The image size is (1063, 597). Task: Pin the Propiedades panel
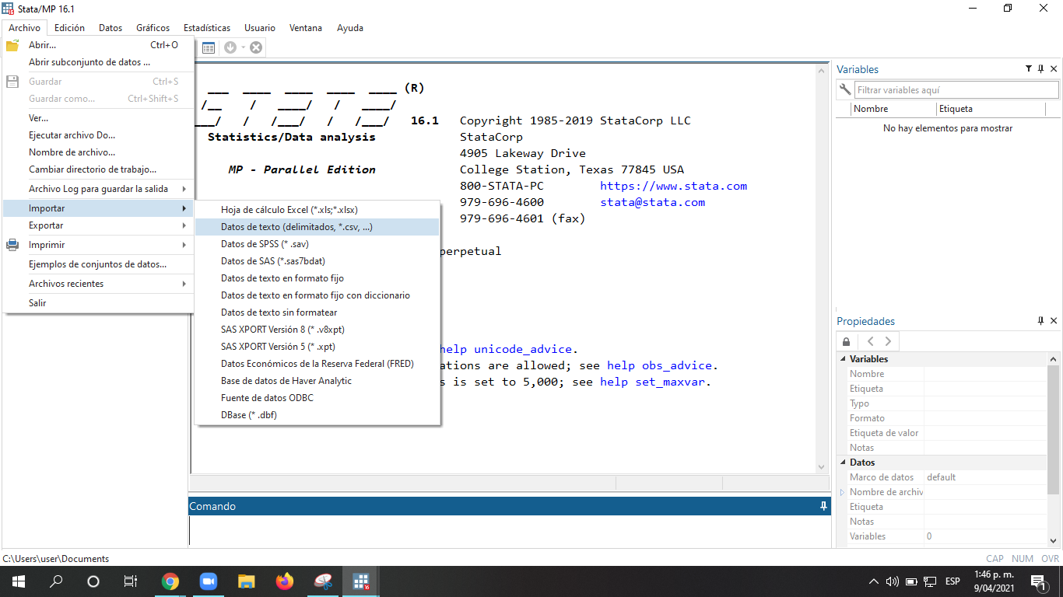[x=1041, y=321]
